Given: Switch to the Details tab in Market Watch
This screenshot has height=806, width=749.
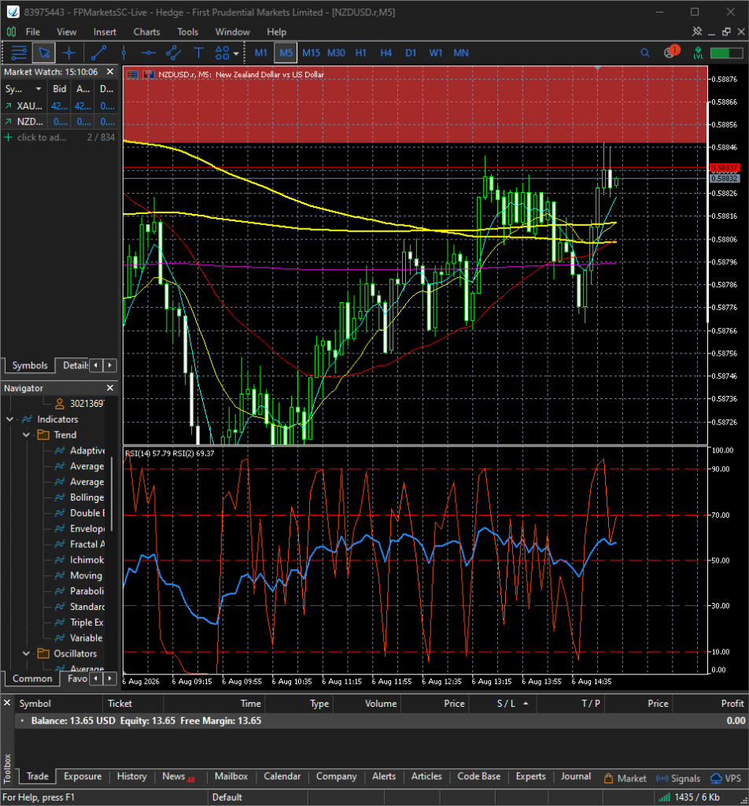Looking at the screenshot, I should pyautogui.click(x=72, y=365).
